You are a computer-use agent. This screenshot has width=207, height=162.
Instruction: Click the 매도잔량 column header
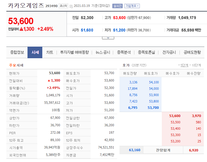pos(130,74)
